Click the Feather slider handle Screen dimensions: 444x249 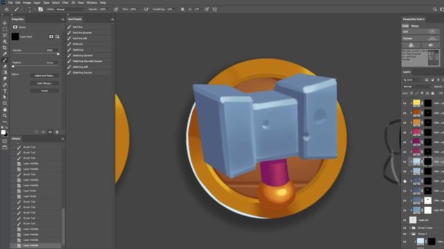pyautogui.click(x=13, y=66)
